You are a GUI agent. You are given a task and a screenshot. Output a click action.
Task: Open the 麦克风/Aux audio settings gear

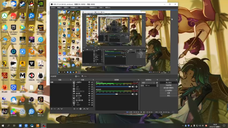(137, 87)
